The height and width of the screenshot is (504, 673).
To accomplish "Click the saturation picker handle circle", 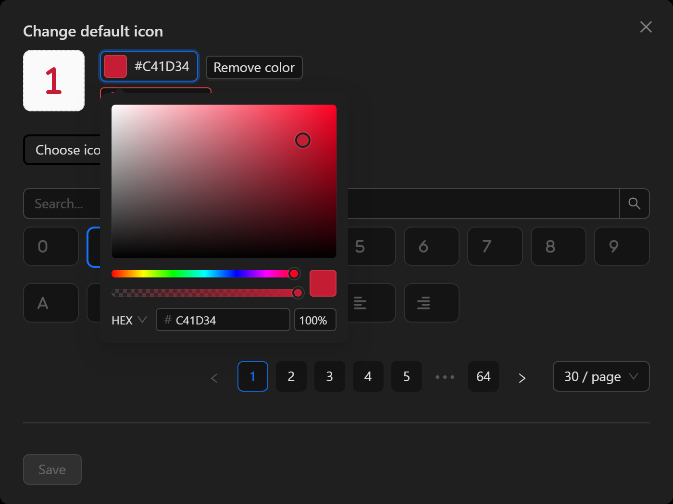I will tap(303, 140).
